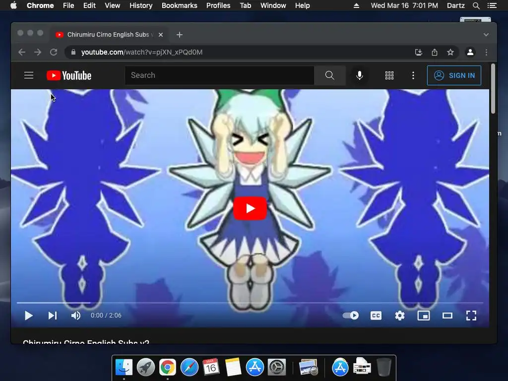This screenshot has width=508, height=381.
Task: Open the Help menu
Action: [x=302, y=5]
